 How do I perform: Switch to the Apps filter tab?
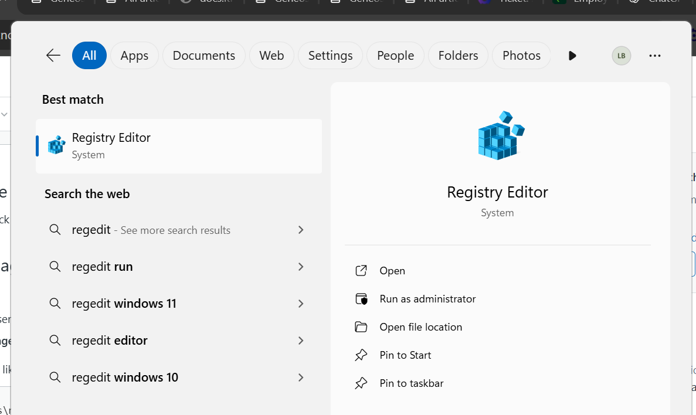click(x=134, y=56)
